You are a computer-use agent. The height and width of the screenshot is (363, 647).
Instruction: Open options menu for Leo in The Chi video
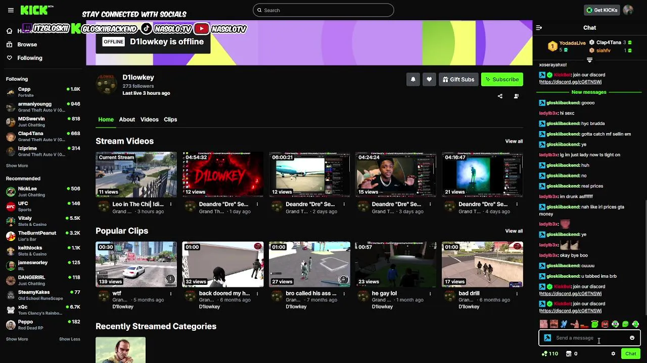coord(171,204)
